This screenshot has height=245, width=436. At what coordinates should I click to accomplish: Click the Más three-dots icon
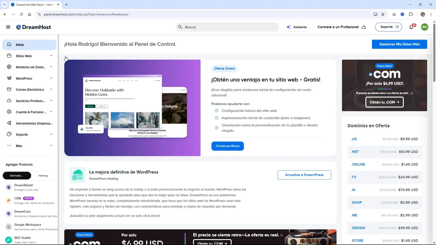(9, 146)
